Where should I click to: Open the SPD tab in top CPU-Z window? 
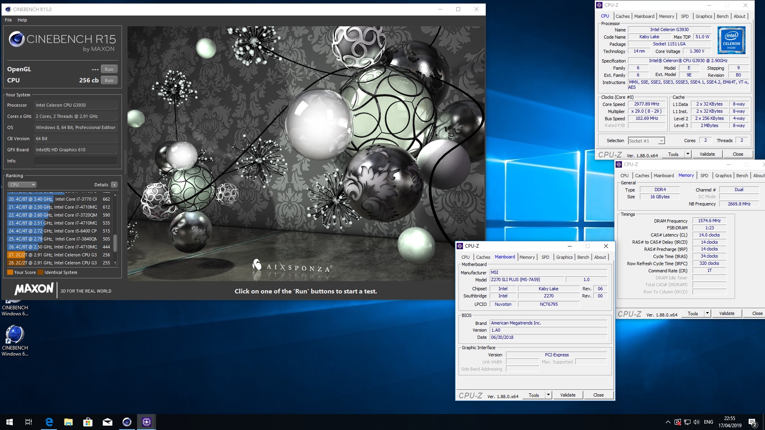(685, 16)
